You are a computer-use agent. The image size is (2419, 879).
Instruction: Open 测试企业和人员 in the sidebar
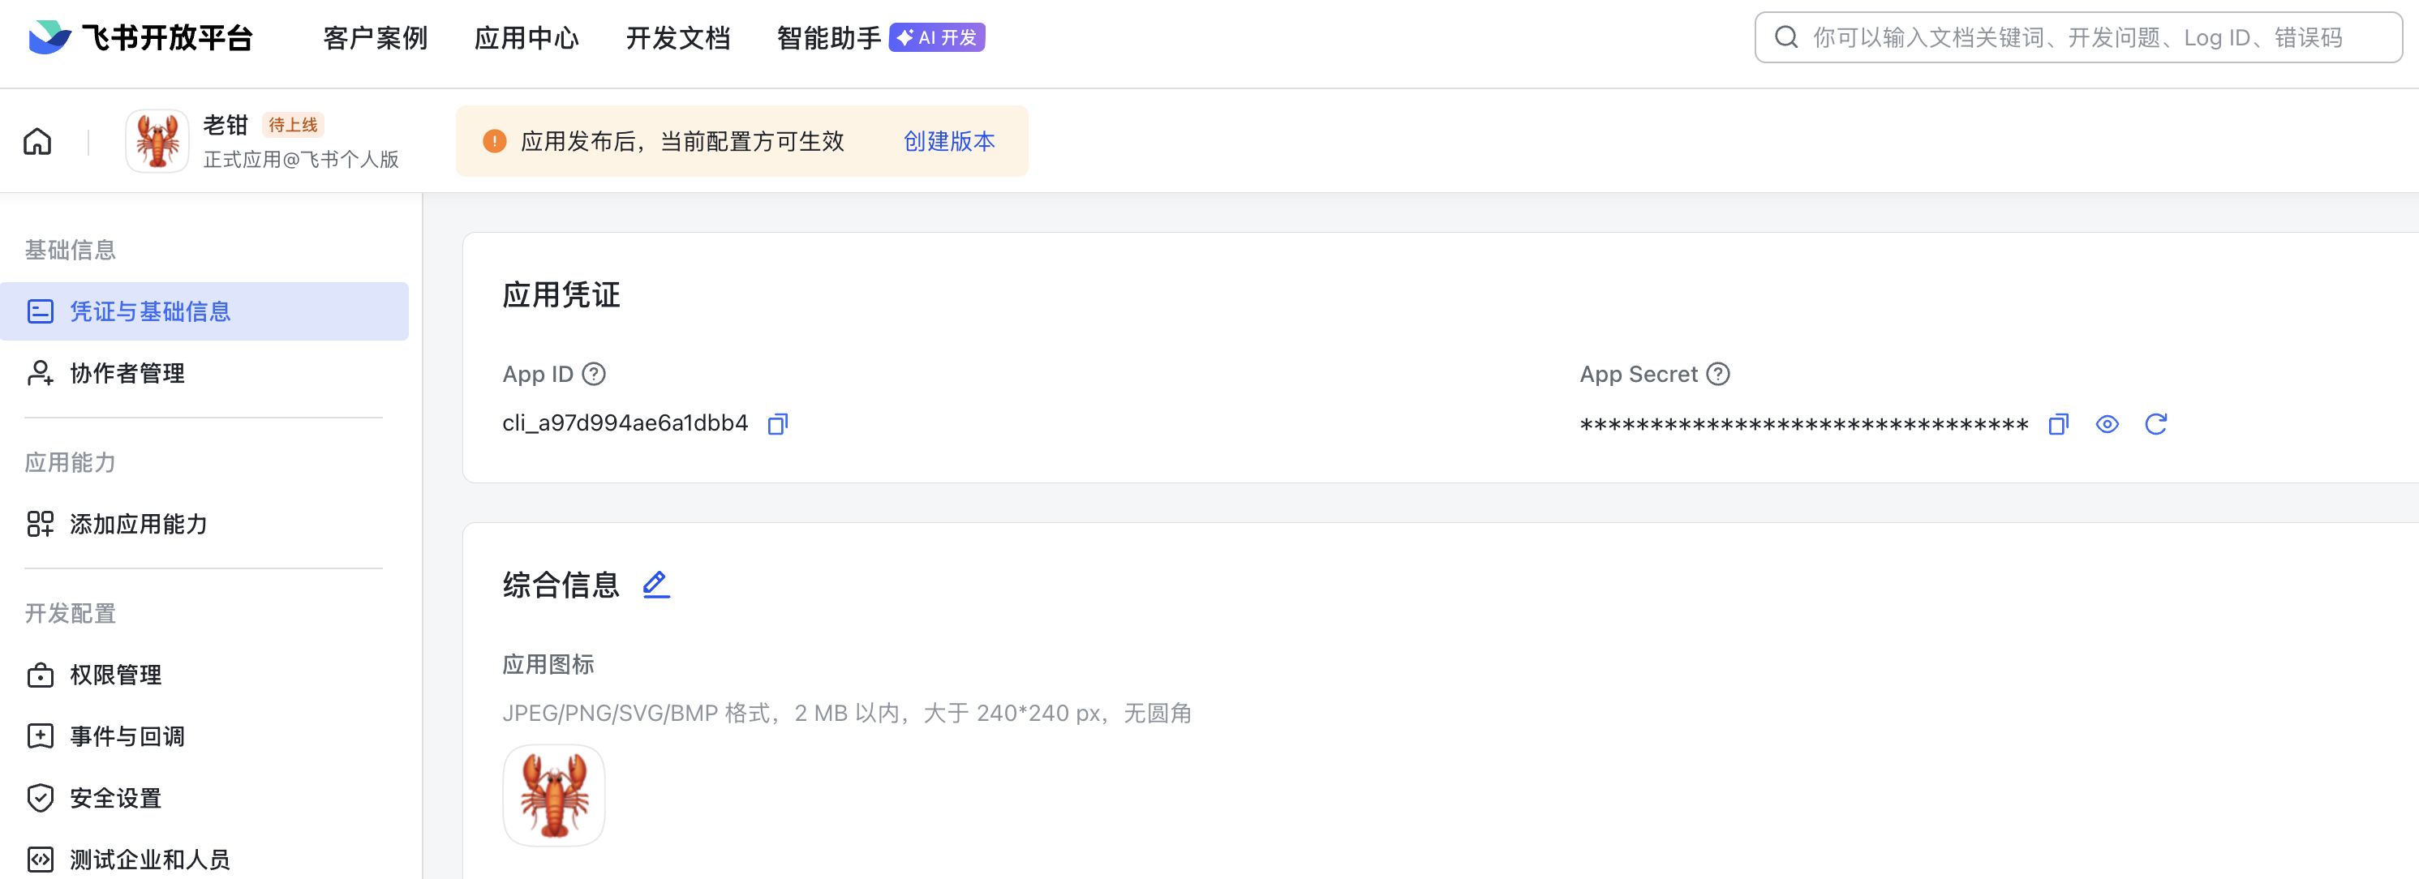[x=204, y=860]
